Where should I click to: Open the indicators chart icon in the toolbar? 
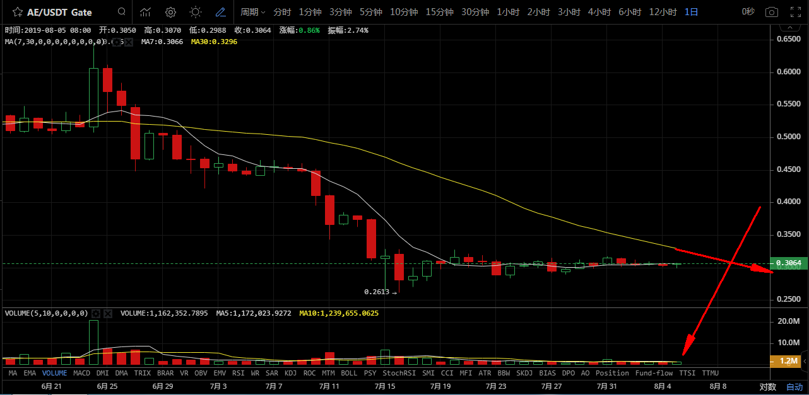146,12
